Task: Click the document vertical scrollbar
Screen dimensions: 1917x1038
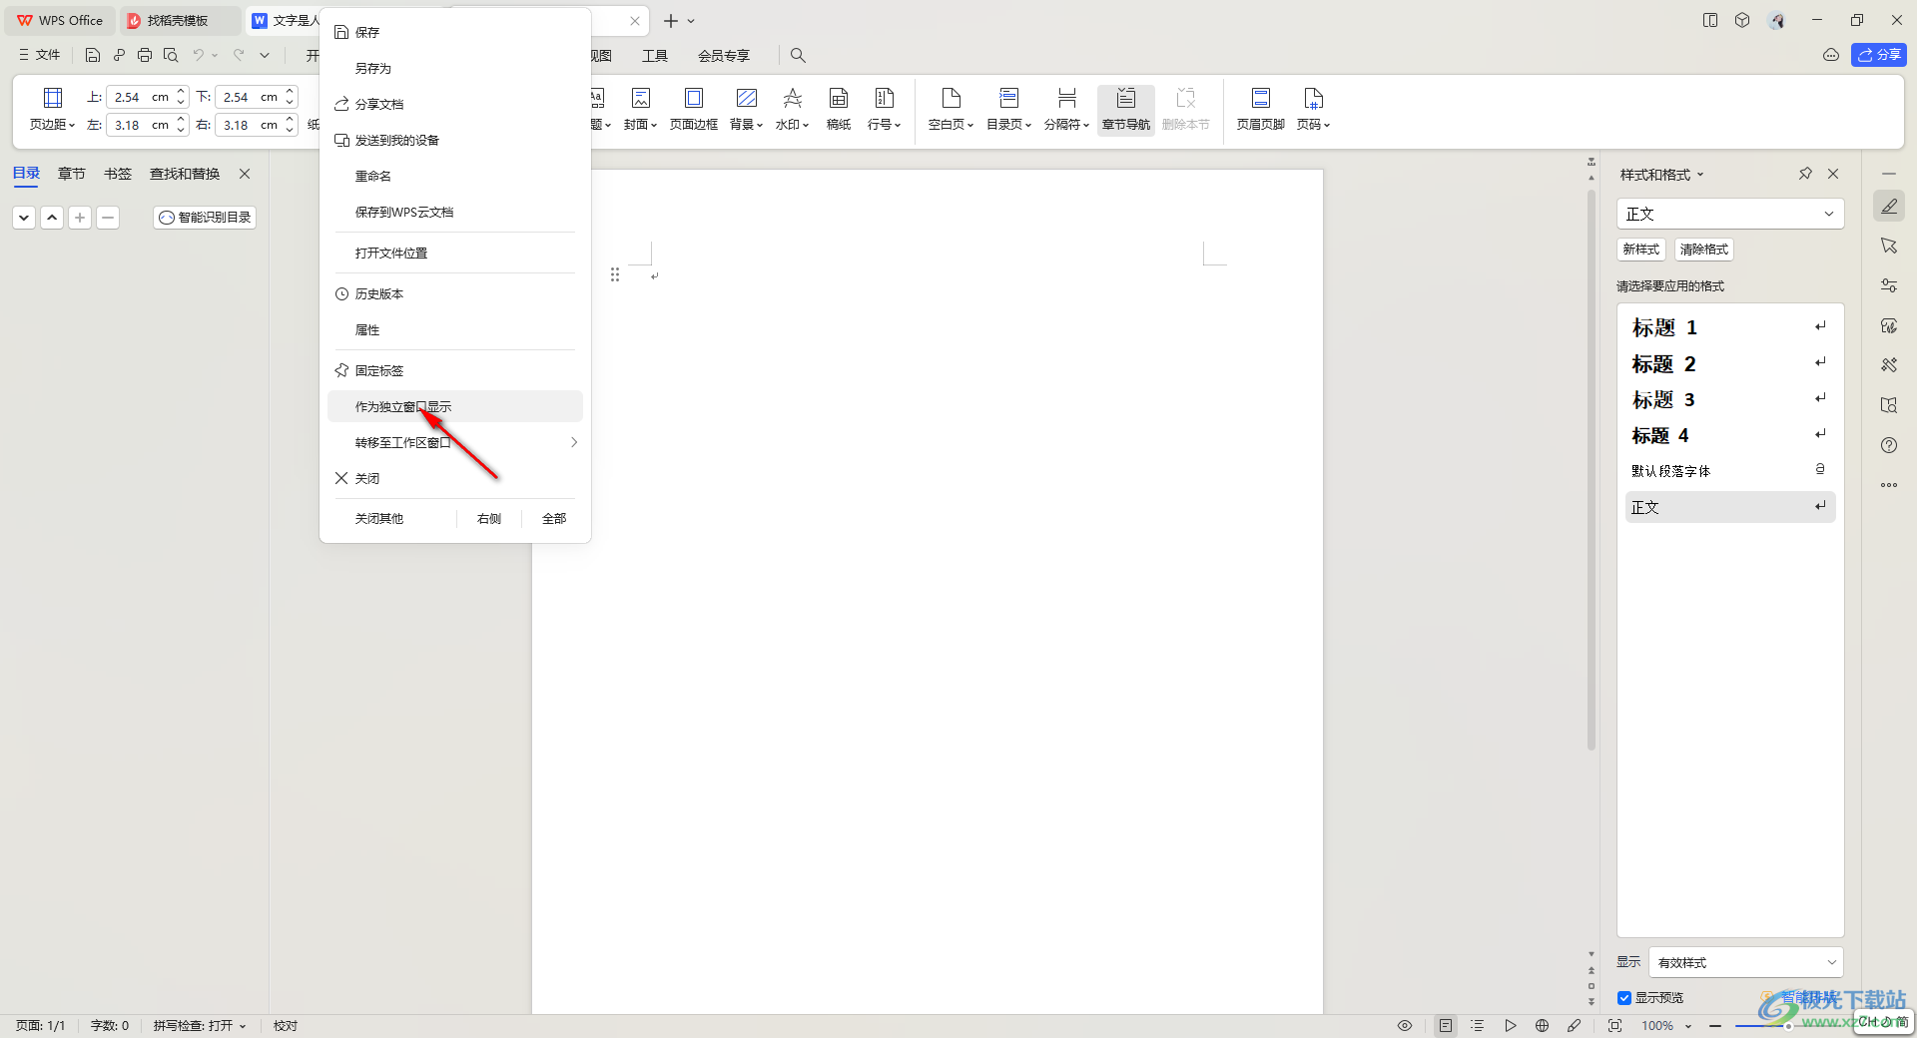Action: [1592, 469]
